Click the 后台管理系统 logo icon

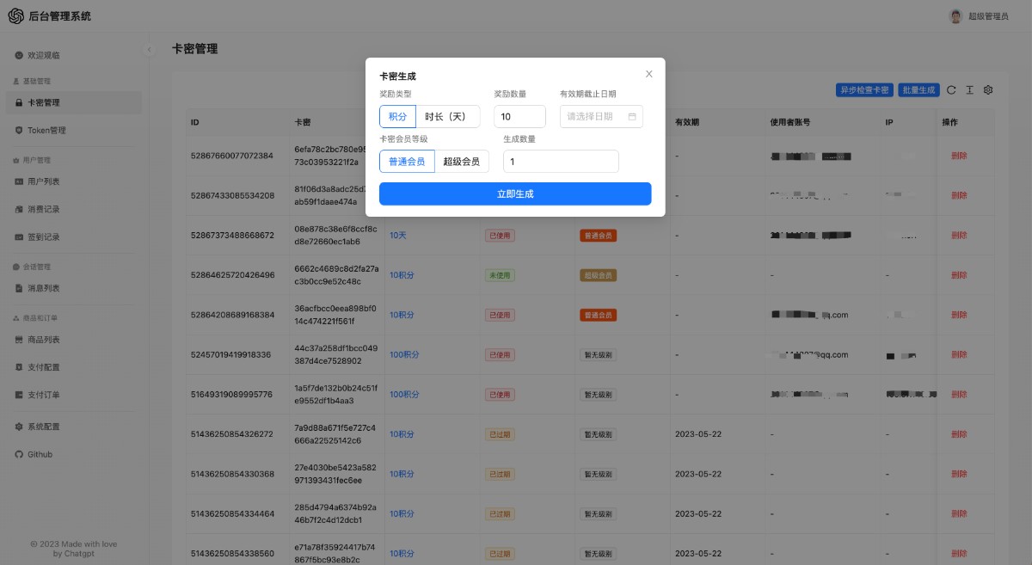click(16, 15)
